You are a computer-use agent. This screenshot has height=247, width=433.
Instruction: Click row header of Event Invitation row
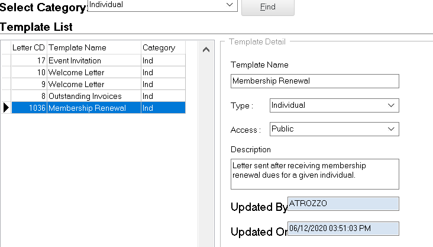tap(6, 60)
